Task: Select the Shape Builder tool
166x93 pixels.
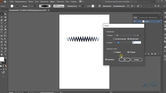Action: coord(2,39)
